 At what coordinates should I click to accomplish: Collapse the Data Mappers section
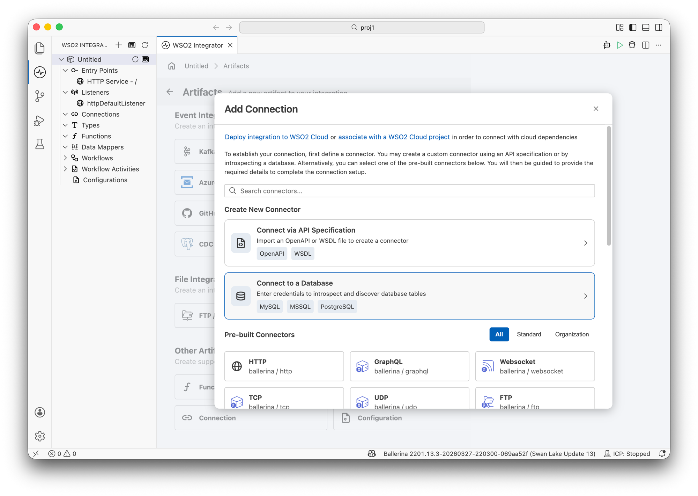point(66,147)
